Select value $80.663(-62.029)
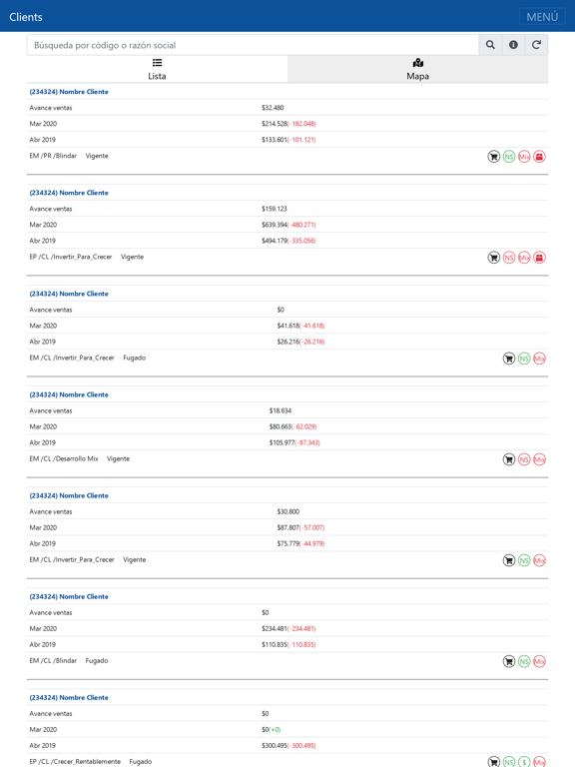 click(x=292, y=427)
